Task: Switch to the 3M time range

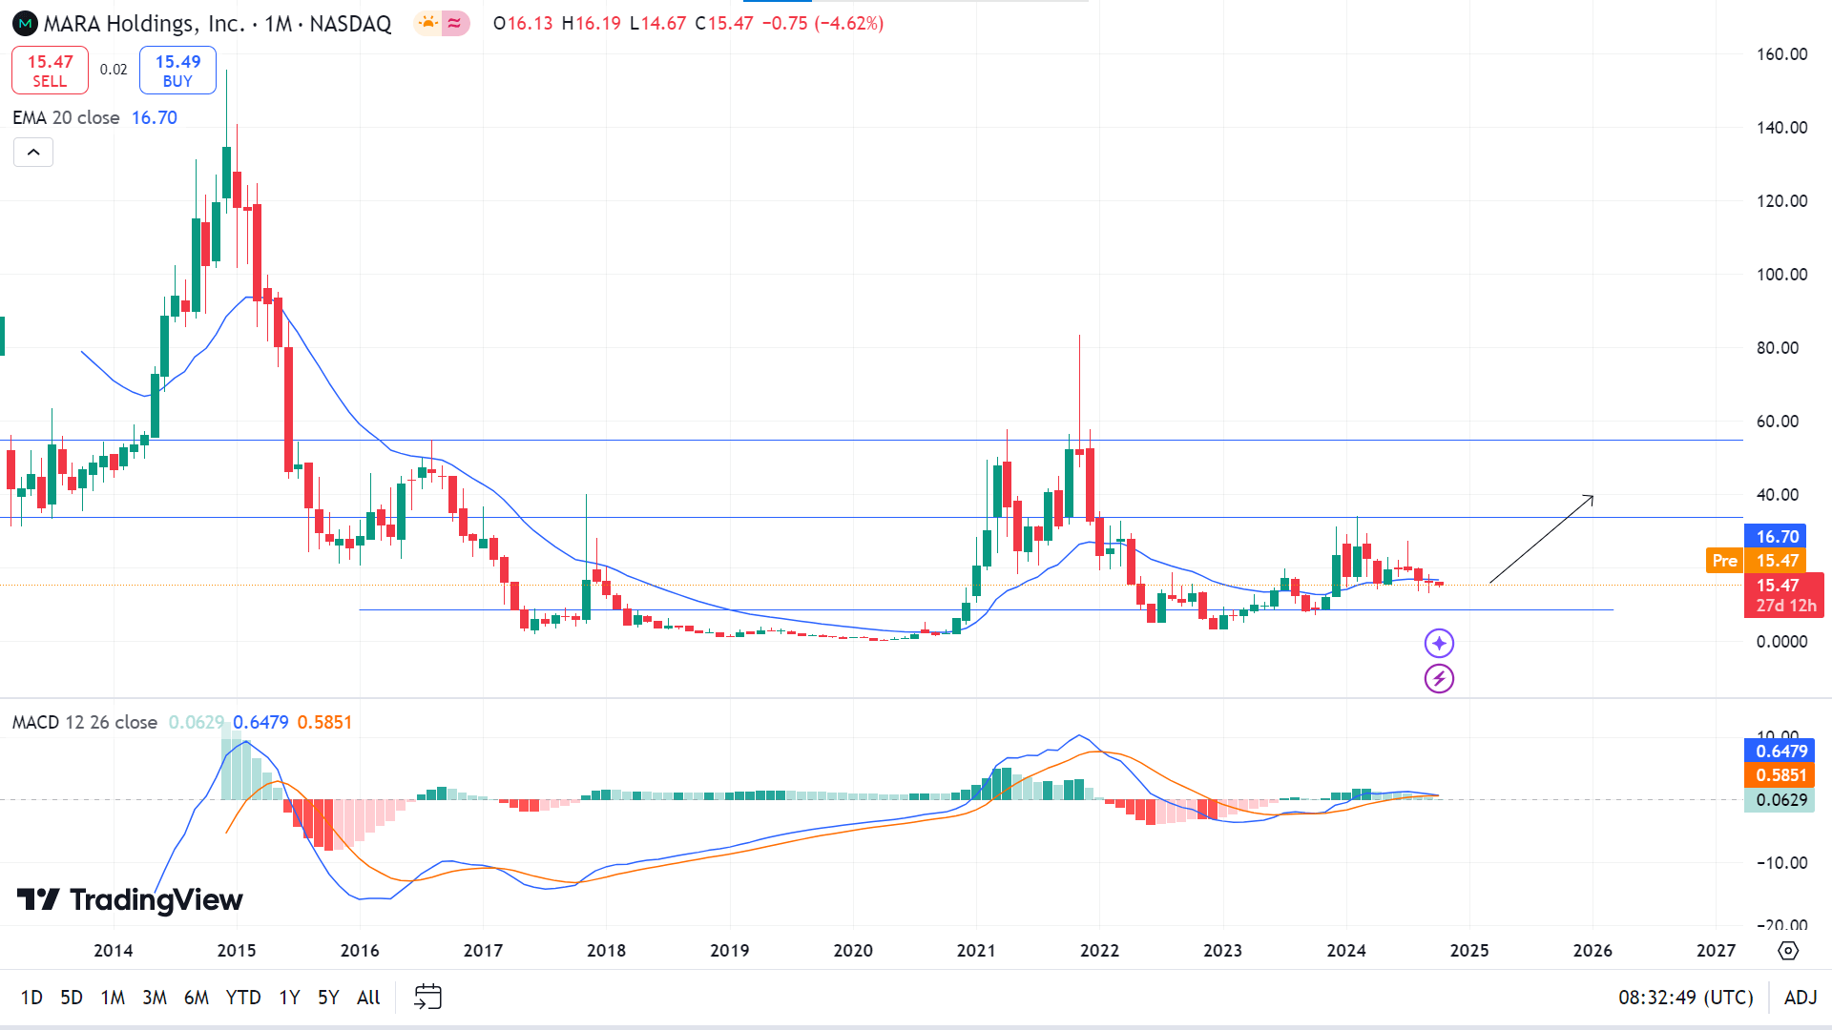Action: pyautogui.click(x=155, y=998)
